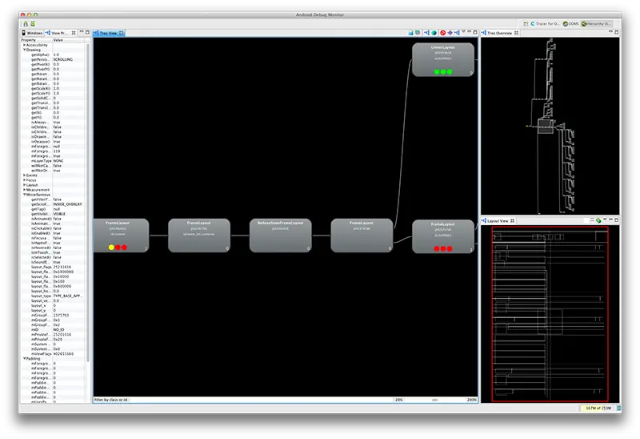This screenshot has height=439, width=640.
Task: Expand the Measurement property group
Action: tap(24, 190)
